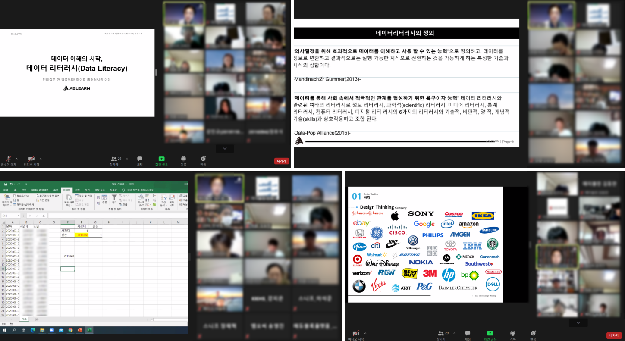625x341 pixels.
Task: Click 기존 연결 in Excel ribbon
Action: pos(42,200)
